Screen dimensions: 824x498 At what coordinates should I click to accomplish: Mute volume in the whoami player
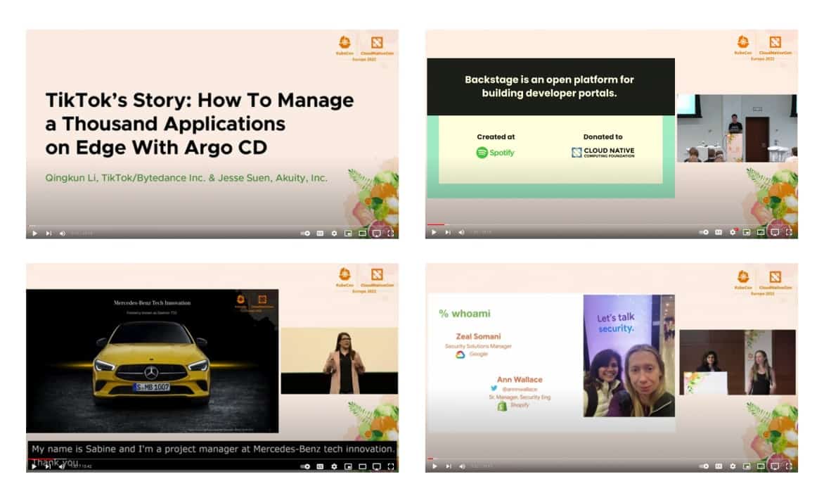(461, 466)
